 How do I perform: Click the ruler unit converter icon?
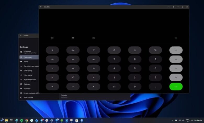tap(73, 38)
